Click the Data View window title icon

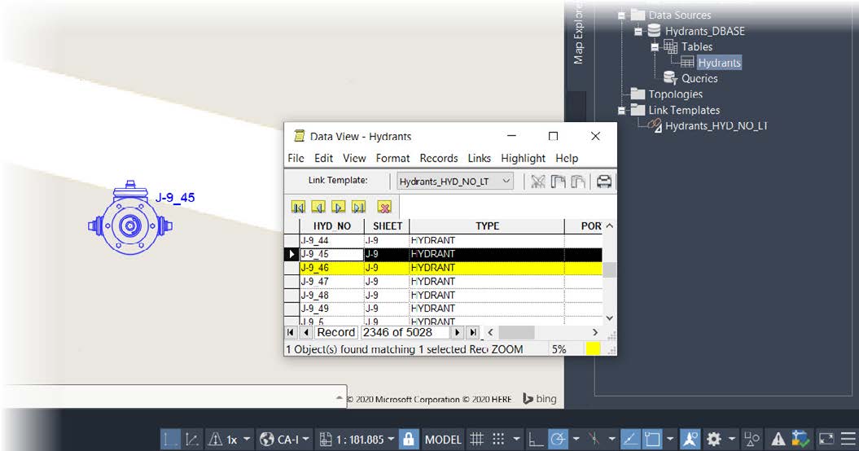299,136
